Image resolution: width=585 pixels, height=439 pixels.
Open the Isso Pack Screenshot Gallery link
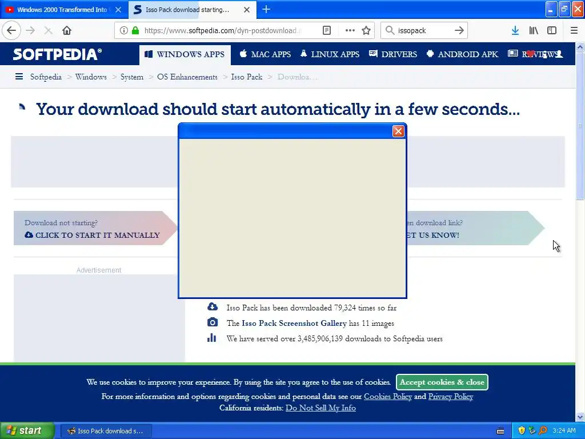(x=294, y=324)
